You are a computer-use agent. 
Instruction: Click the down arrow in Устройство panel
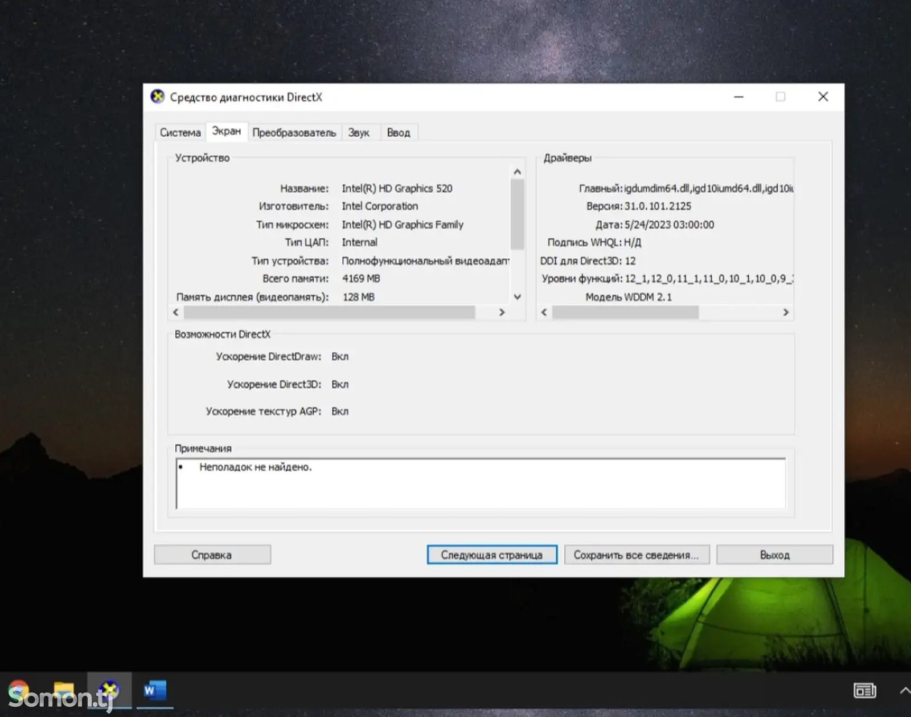517,297
